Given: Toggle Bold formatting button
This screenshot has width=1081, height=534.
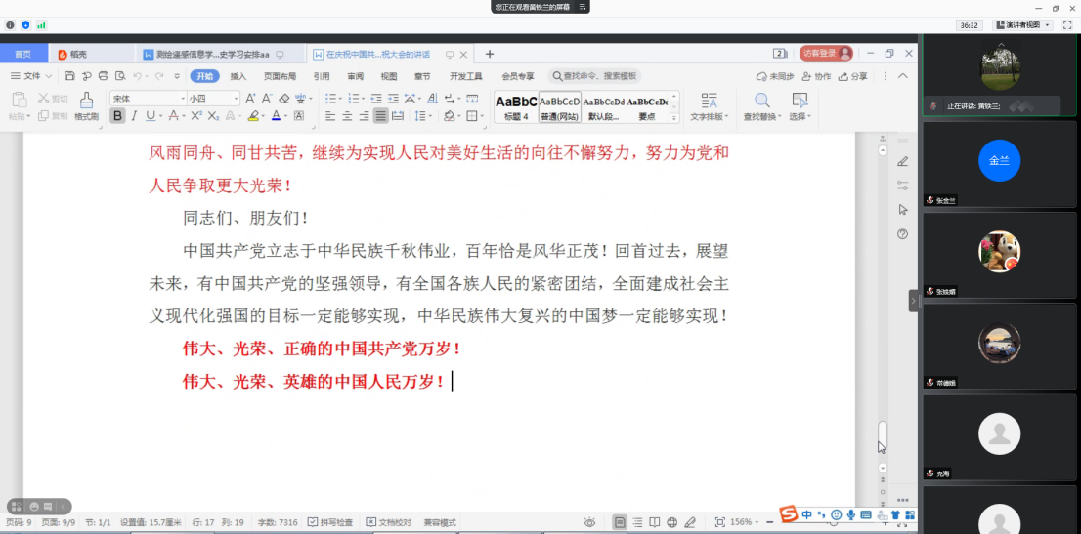Looking at the screenshot, I should click(117, 116).
